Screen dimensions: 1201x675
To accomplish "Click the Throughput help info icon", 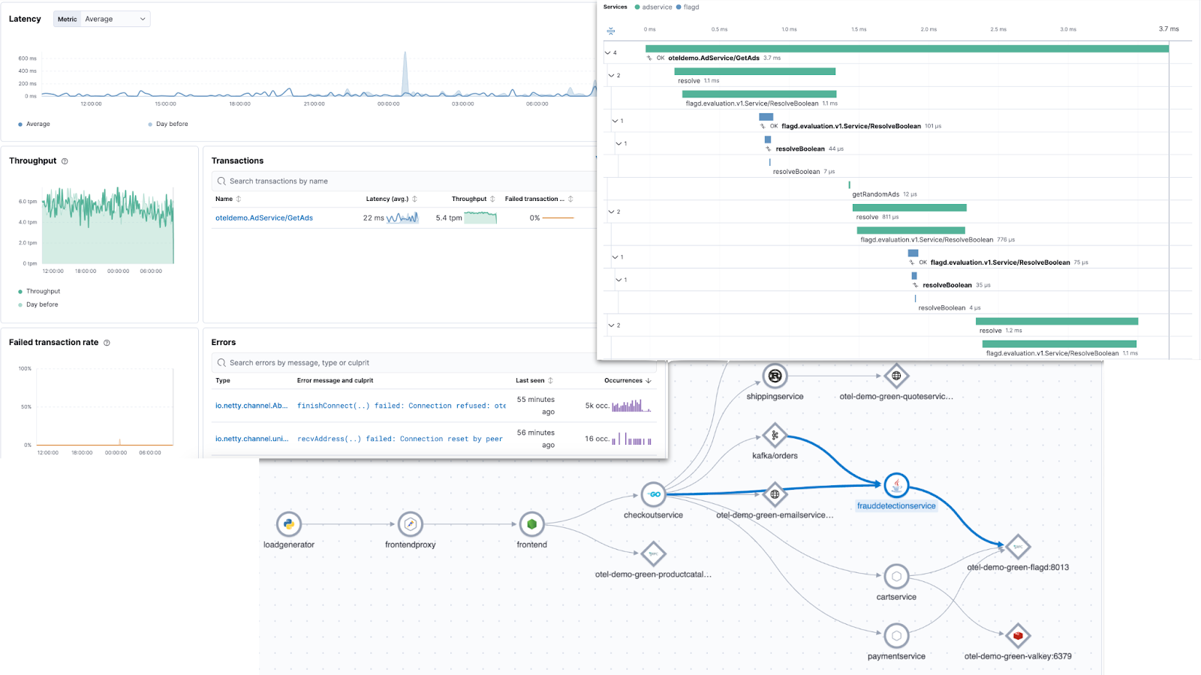I will [65, 161].
